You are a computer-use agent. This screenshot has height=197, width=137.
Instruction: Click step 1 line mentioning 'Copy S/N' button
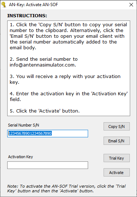[68, 24]
